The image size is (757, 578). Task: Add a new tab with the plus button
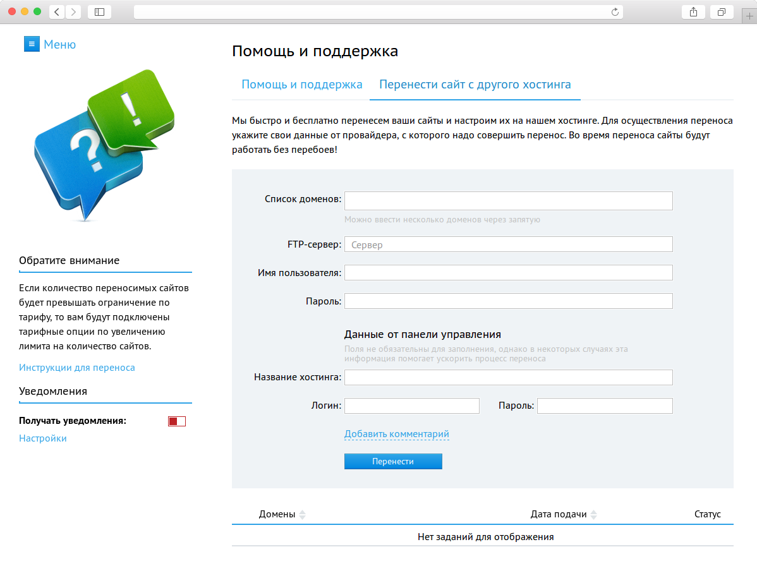[749, 16]
